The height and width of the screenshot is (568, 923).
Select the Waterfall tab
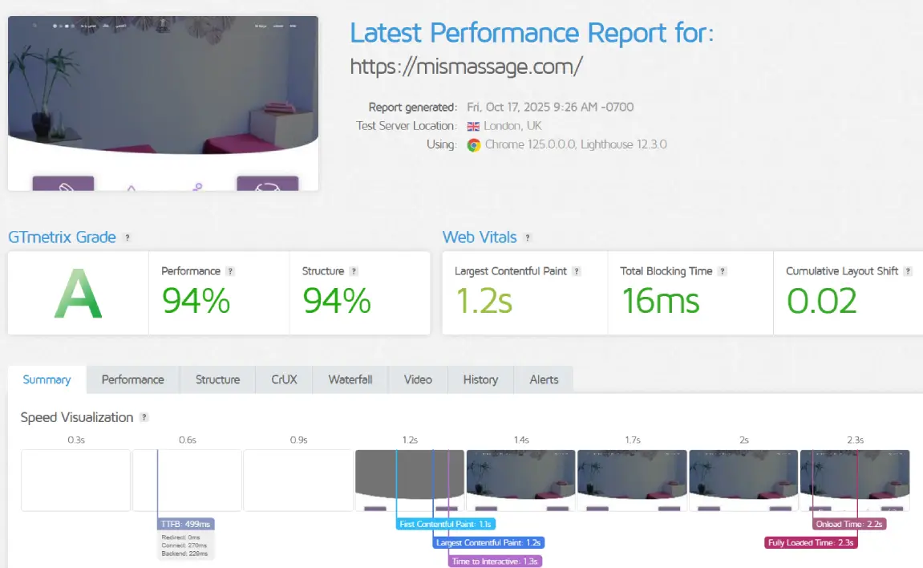click(350, 379)
